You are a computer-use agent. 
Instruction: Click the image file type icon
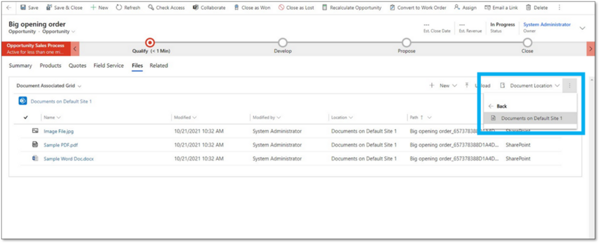click(x=35, y=131)
